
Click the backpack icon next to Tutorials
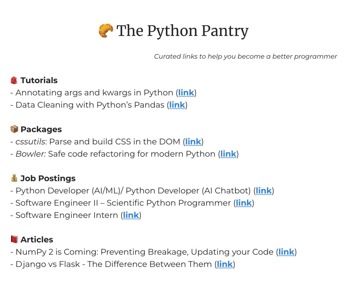point(14,80)
